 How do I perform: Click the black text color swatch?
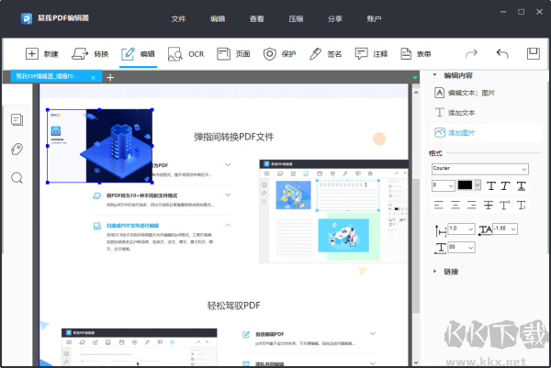(x=465, y=185)
